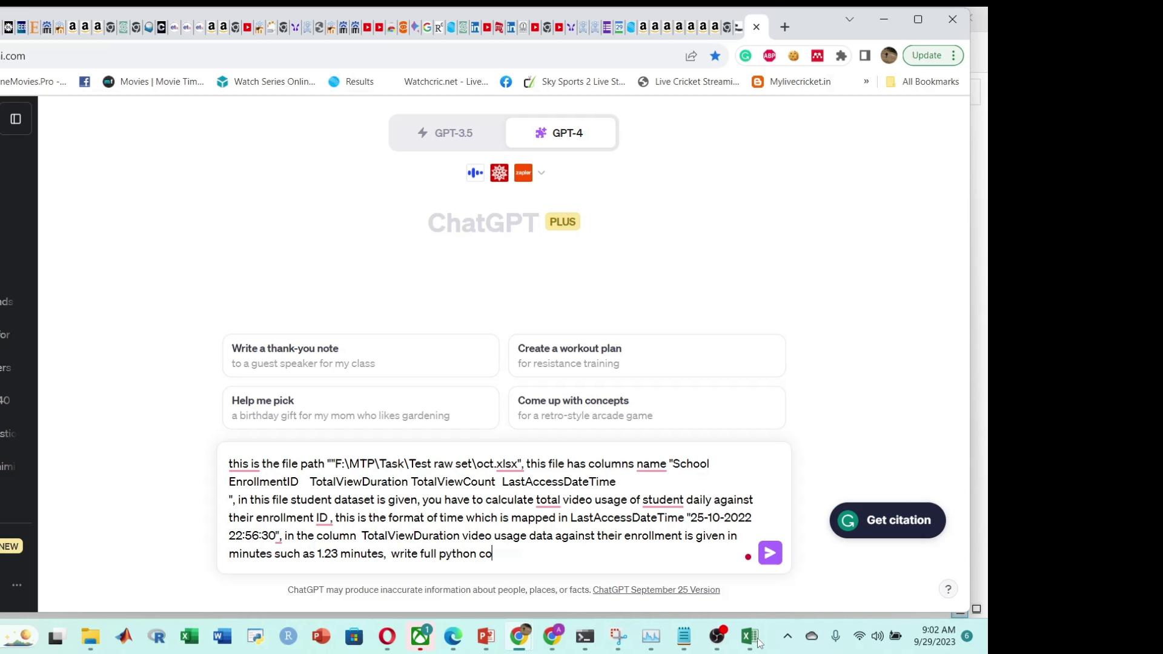The image size is (1163, 654).
Task: Open the Mylivecricket.in bookmark
Action: pos(792,82)
